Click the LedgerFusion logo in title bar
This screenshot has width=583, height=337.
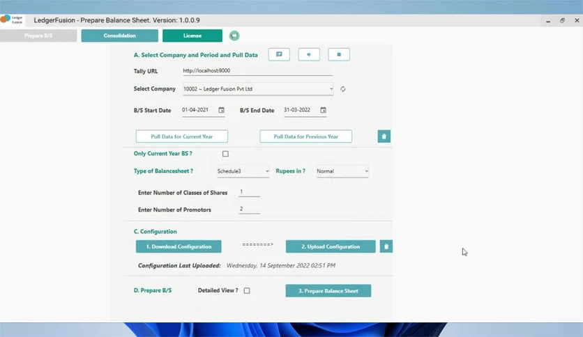click(x=12, y=19)
